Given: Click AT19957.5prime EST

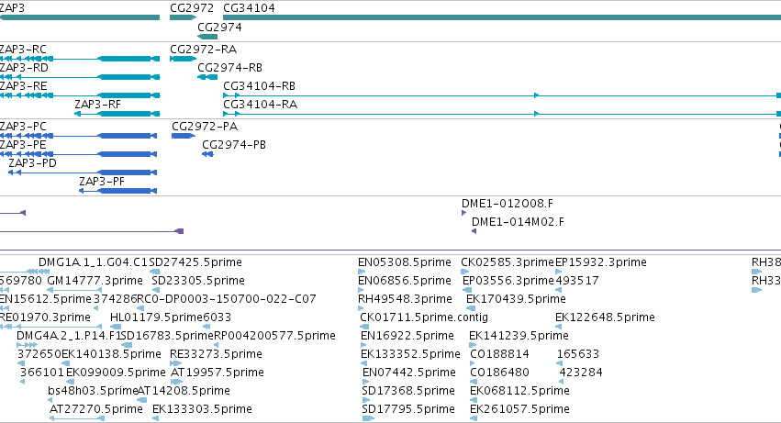Looking at the screenshot, I should point(177,382).
